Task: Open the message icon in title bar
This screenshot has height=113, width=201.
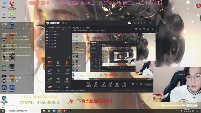Action: click(135, 23)
